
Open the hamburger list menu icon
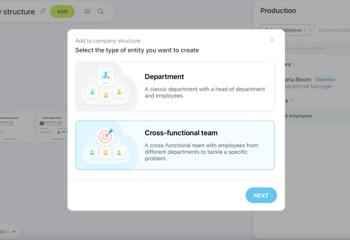(x=87, y=11)
